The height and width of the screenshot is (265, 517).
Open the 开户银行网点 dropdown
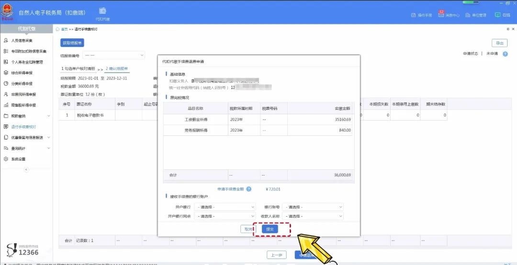point(225,216)
